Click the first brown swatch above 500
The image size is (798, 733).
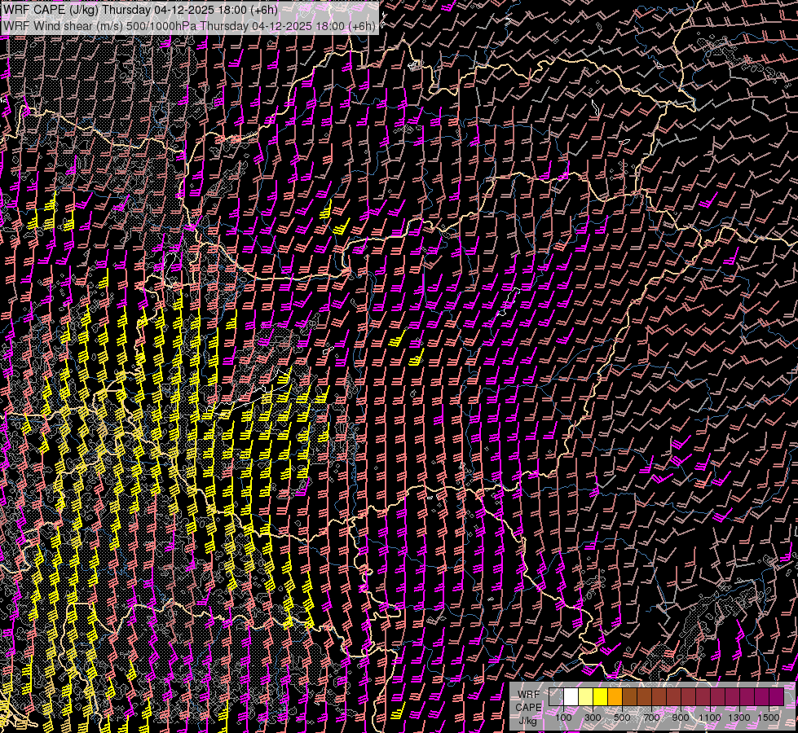tap(629, 696)
